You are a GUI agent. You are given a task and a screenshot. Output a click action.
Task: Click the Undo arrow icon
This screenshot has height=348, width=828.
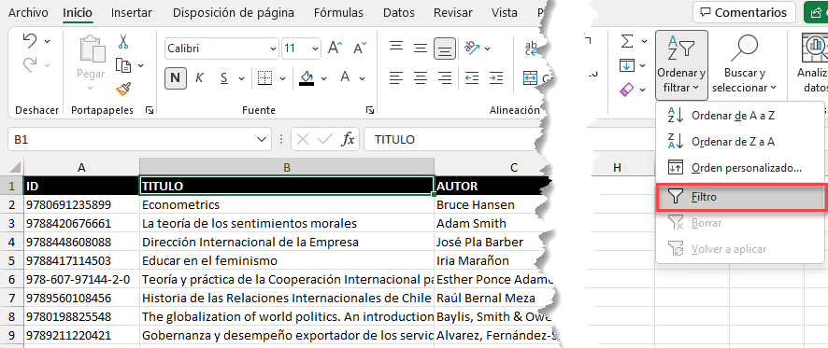31,41
